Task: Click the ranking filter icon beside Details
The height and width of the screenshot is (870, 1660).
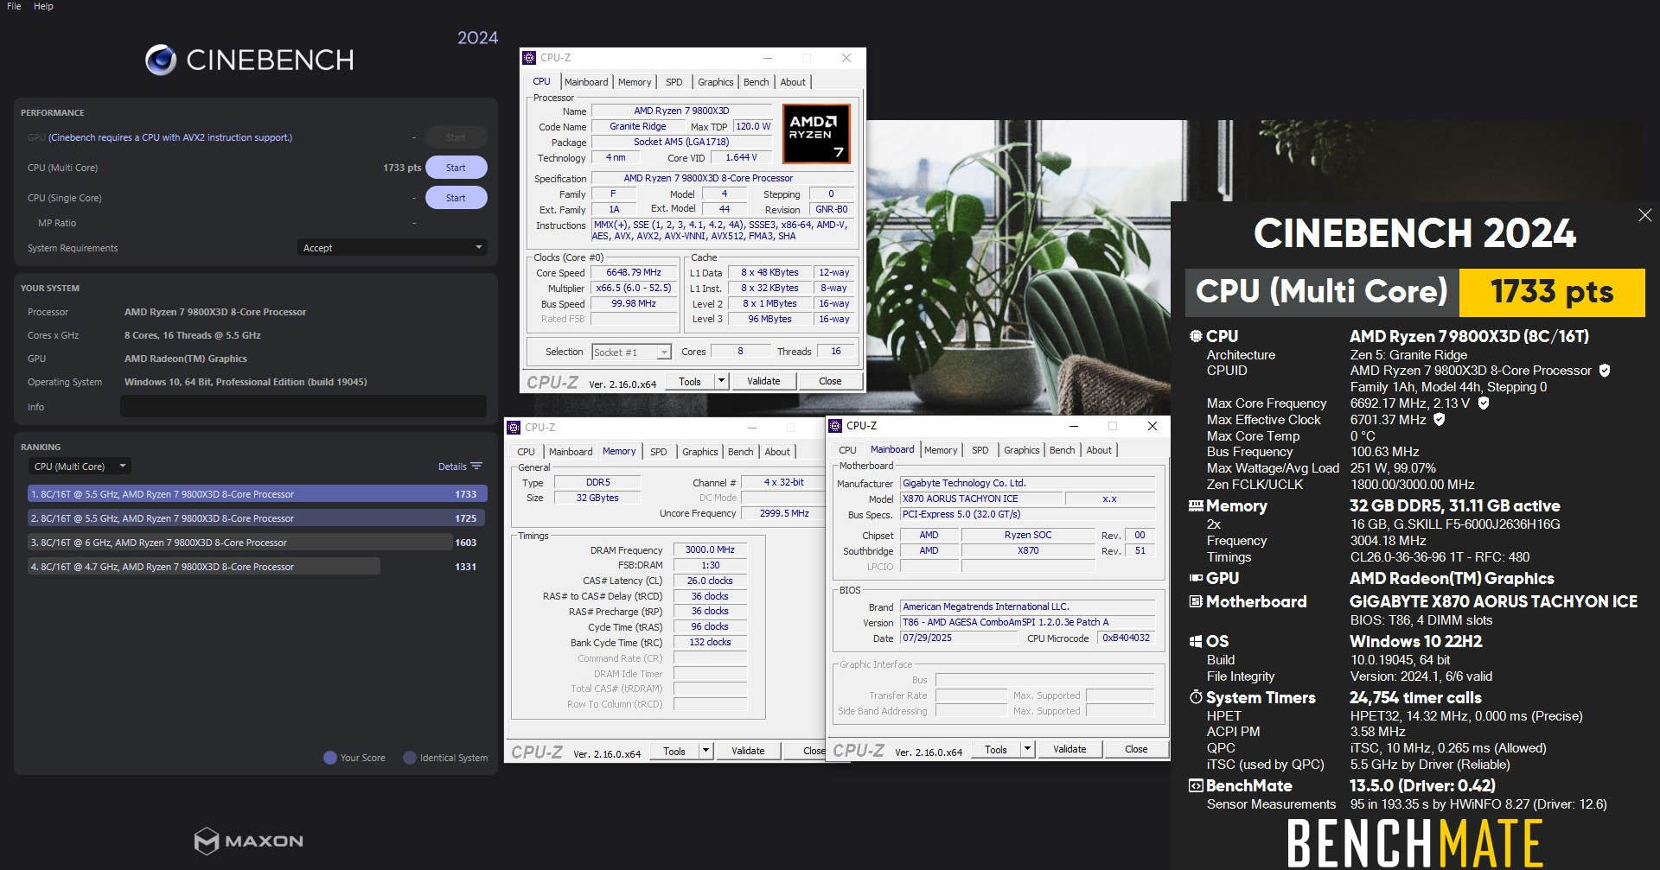Action: [476, 467]
